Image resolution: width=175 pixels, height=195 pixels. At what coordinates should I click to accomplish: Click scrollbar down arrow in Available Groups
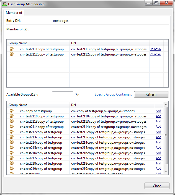(x=166, y=172)
